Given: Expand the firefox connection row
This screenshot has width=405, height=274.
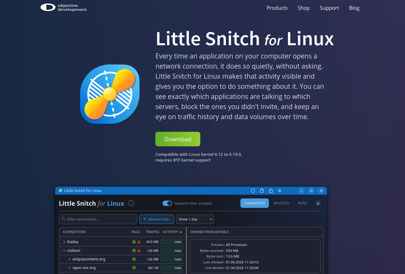Looking at the screenshot, I should [64, 242].
